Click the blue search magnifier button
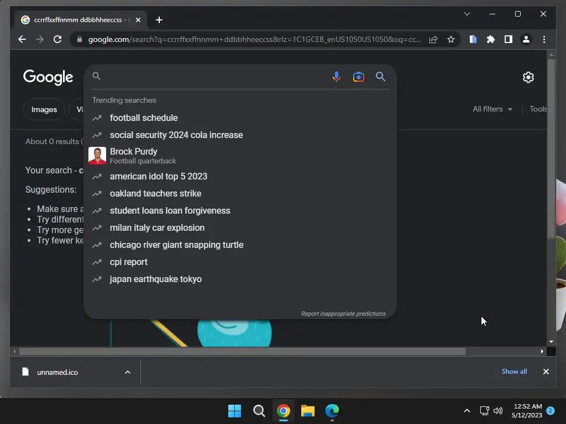 click(380, 76)
